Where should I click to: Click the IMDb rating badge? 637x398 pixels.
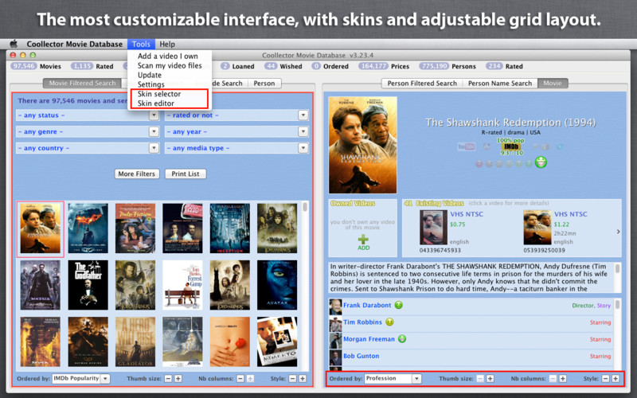pyautogui.click(x=510, y=146)
